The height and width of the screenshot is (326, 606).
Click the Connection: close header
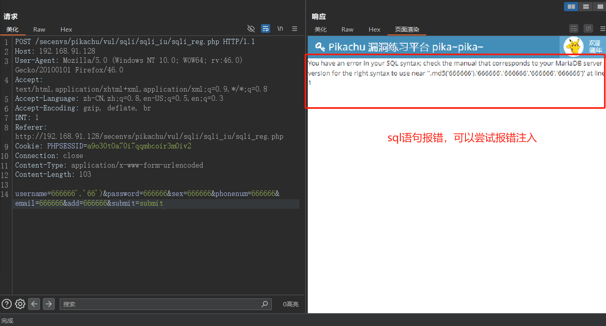(49, 156)
